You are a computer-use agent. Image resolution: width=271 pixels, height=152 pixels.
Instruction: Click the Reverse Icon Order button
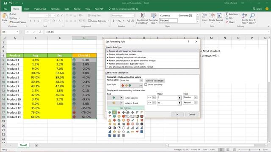click(155, 81)
